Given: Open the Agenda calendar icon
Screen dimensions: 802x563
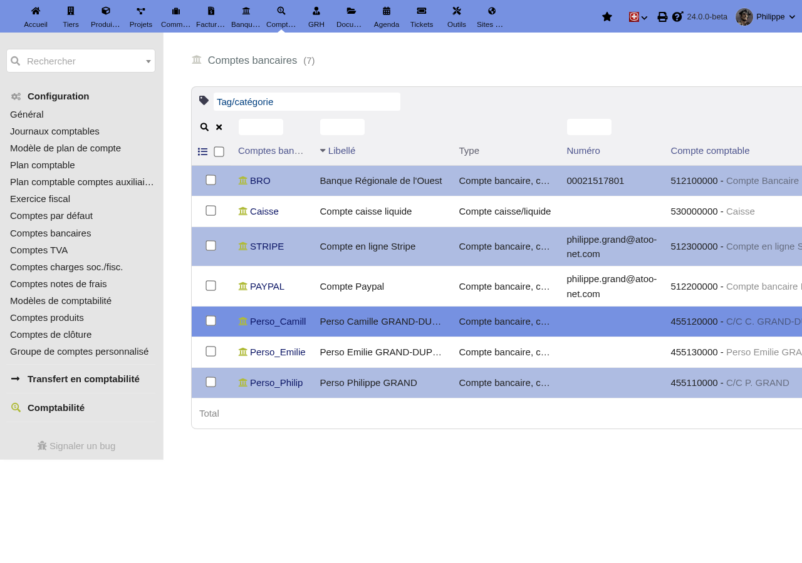Looking at the screenshot, I should [387, 11].
